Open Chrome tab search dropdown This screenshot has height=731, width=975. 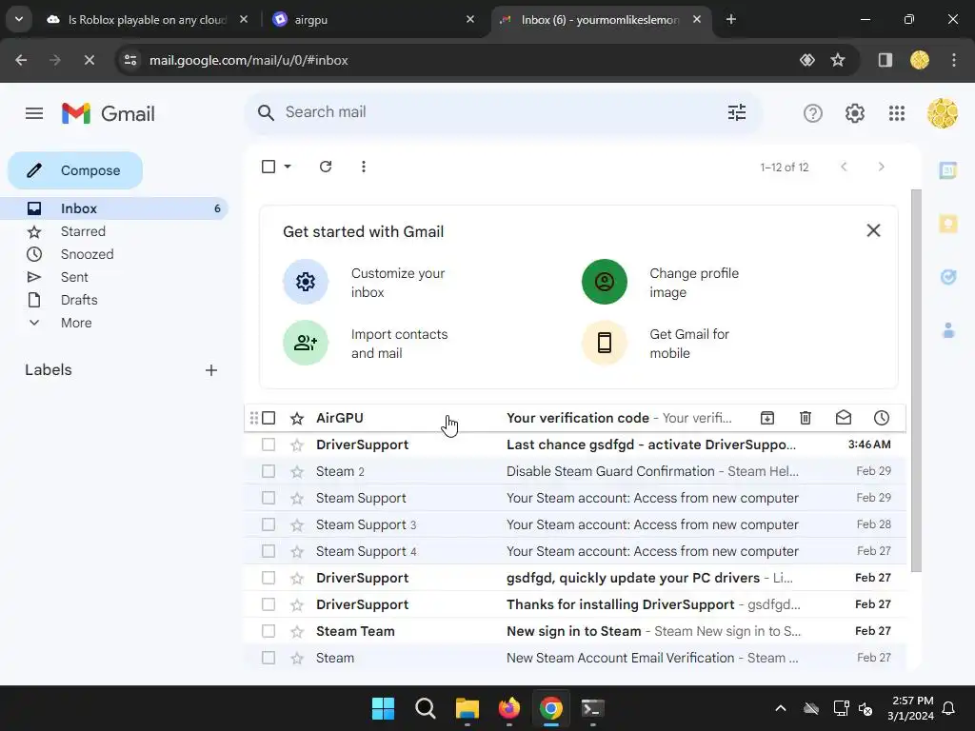coord(19,19)
